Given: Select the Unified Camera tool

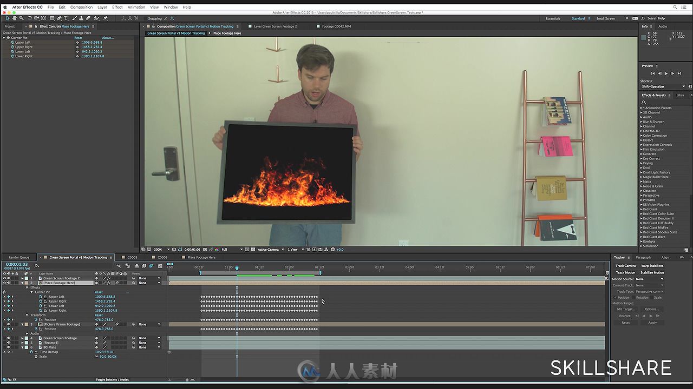Looking at the screenshot, I should click(x=36, y=18).
